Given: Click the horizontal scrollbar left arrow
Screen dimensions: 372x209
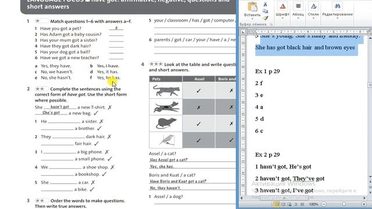Looking at the screenshot, I should pos(242,198).
